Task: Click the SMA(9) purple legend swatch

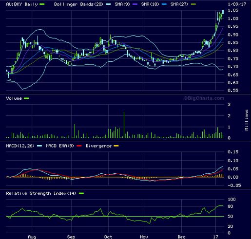Action: 135,4
